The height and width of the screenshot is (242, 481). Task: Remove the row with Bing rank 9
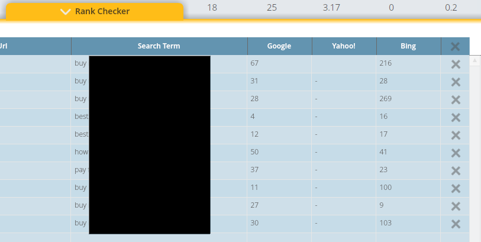pos(456,206)
